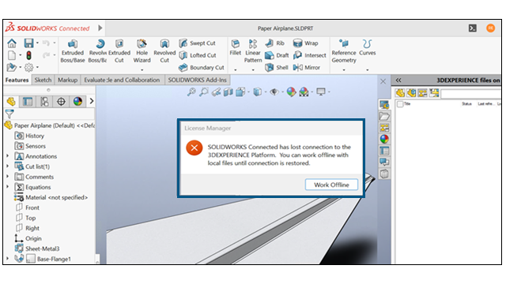
Task: Open the SOLIDWORKS Add-Ins tab
Action: (x=197, y=80)
